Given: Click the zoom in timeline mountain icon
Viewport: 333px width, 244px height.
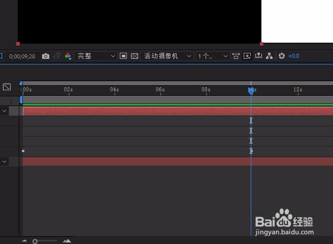Looking at the screenshot, I should click(x=67, y=241).
